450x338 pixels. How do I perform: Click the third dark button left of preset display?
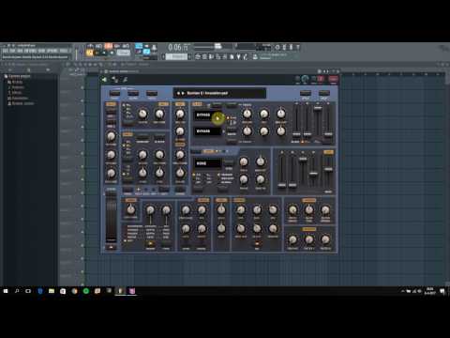[152, 93]
